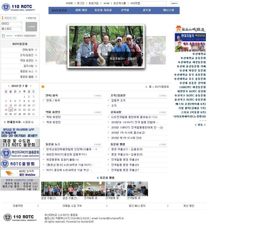Viewport: 262px width, 226px height.
Task: Click the search text input field
Action: tap(153, 3)
